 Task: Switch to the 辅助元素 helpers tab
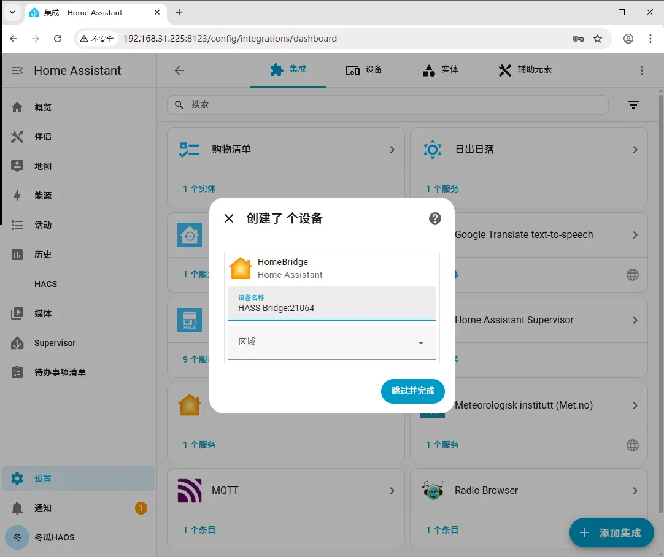(x=525, y=70)
